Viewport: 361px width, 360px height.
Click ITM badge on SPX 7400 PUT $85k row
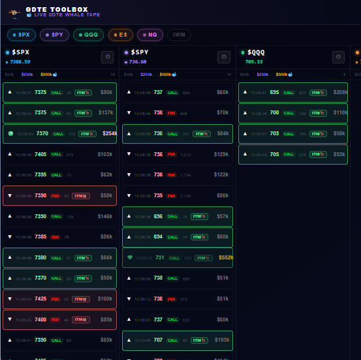[x=81, y=319]
